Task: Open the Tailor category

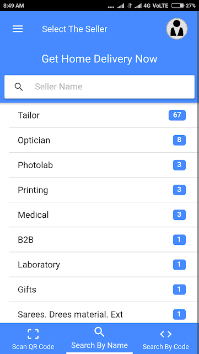Action: coord(103,115)
